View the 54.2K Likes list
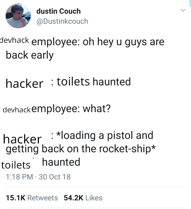 pyautogui.click(x=83, y=198)
